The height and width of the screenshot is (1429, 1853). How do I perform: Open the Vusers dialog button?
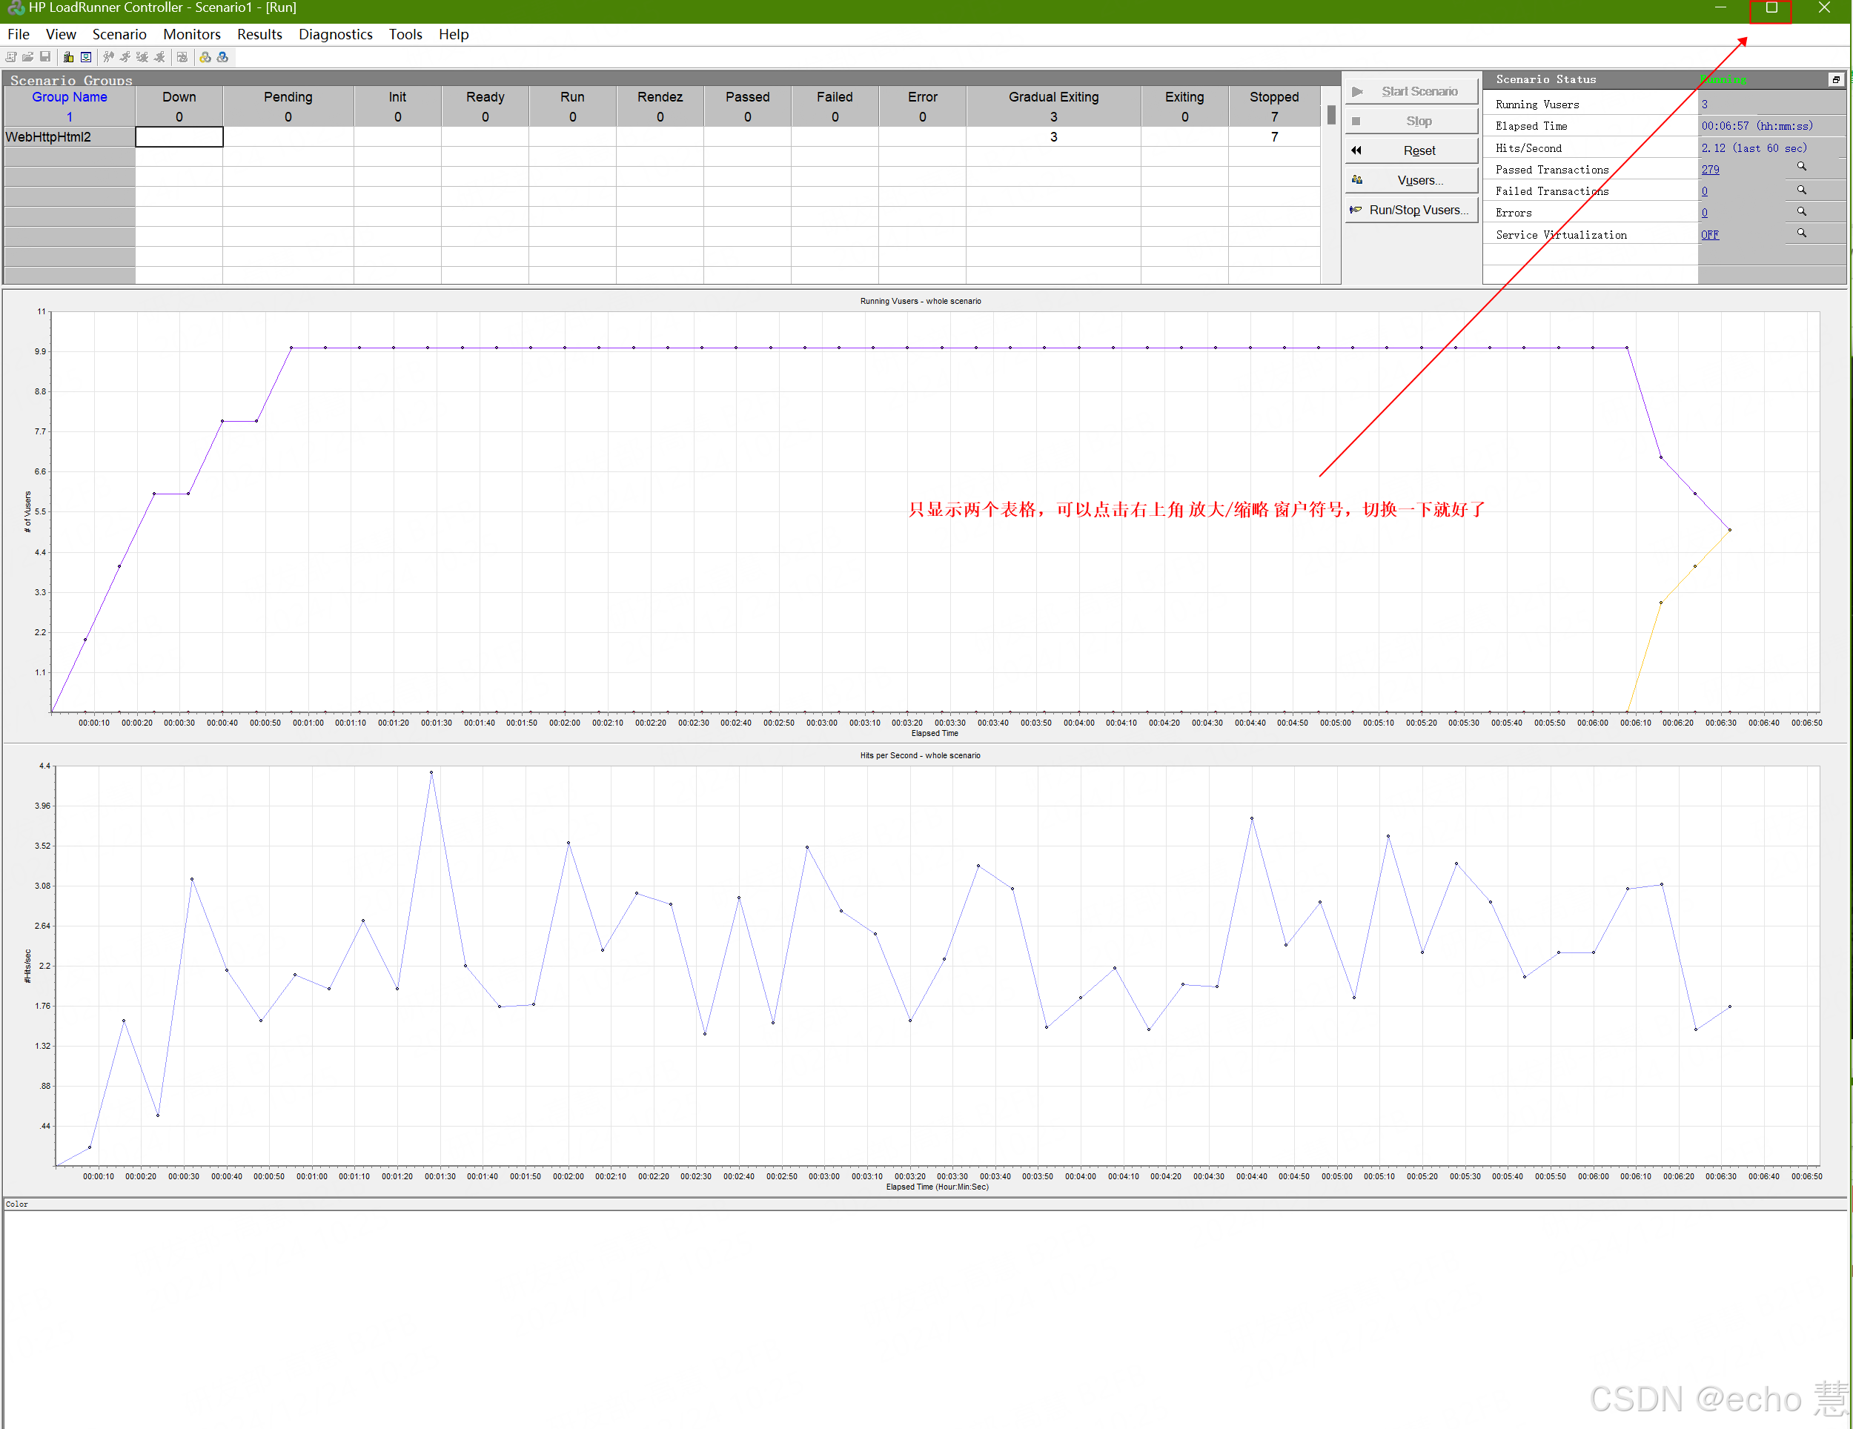click(1412, 181)
